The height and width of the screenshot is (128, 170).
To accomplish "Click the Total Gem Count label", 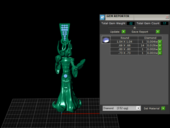I will (148, 23).
